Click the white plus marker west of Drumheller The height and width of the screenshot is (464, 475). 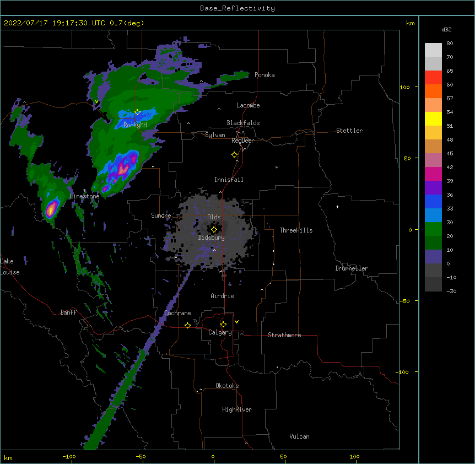tap(337, 207)
